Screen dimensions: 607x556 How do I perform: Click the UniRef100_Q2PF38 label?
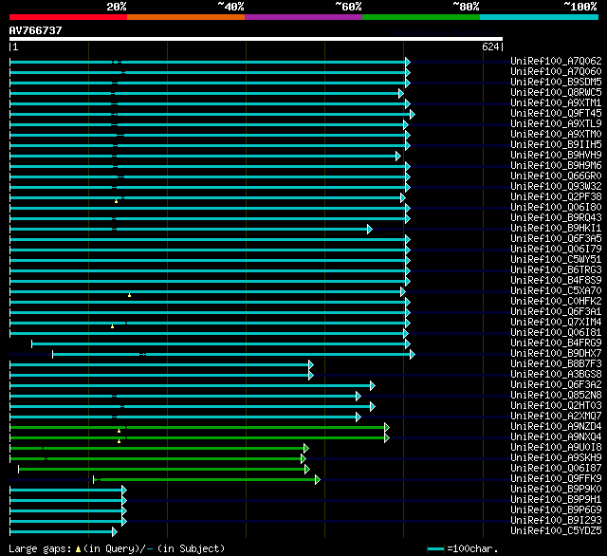click(x=556, y=197)
